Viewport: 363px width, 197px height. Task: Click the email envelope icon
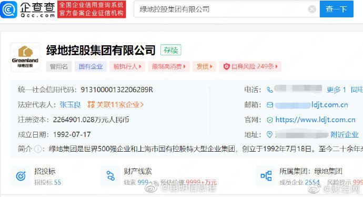270,105
